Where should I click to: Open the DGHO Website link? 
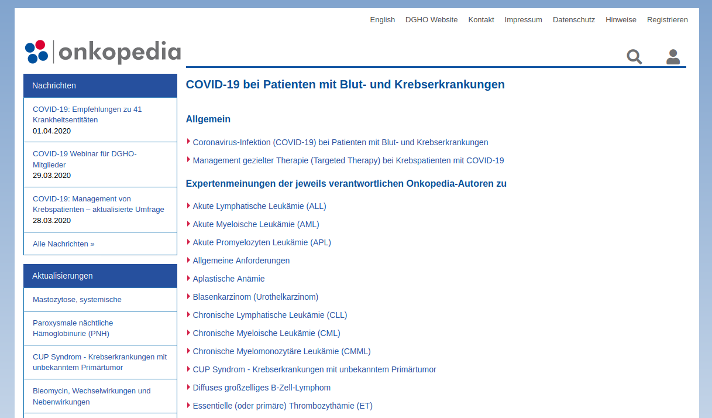(x=432, y=19)
